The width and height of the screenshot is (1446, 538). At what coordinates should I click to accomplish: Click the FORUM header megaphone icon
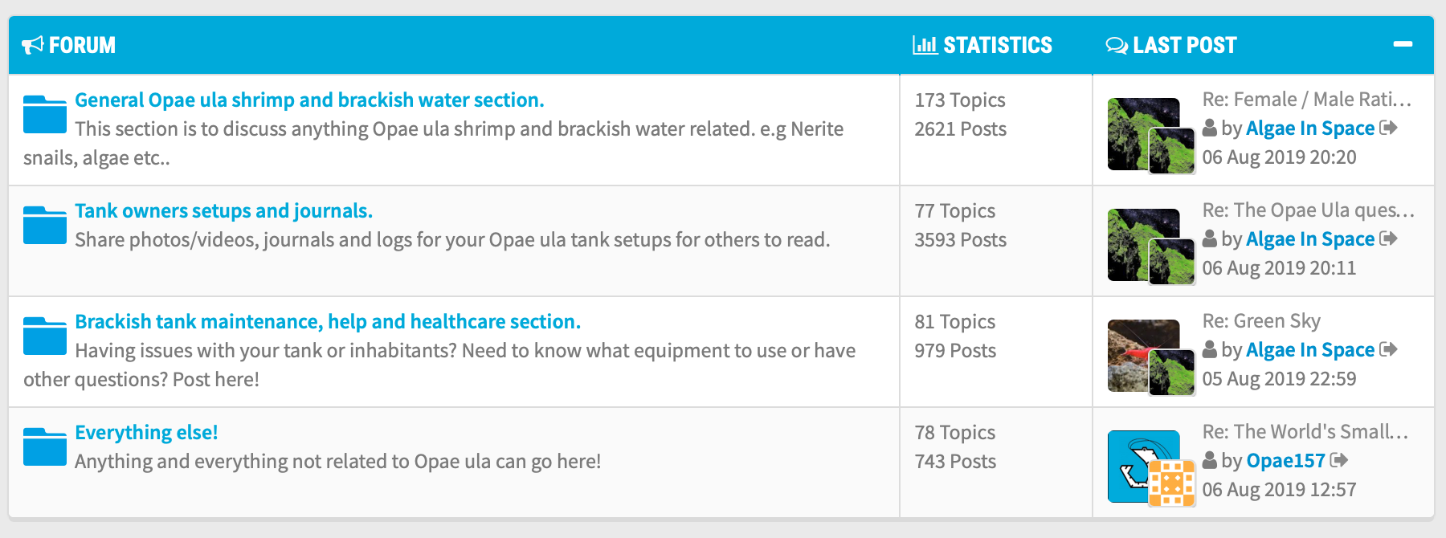click(x=33, y=45)
